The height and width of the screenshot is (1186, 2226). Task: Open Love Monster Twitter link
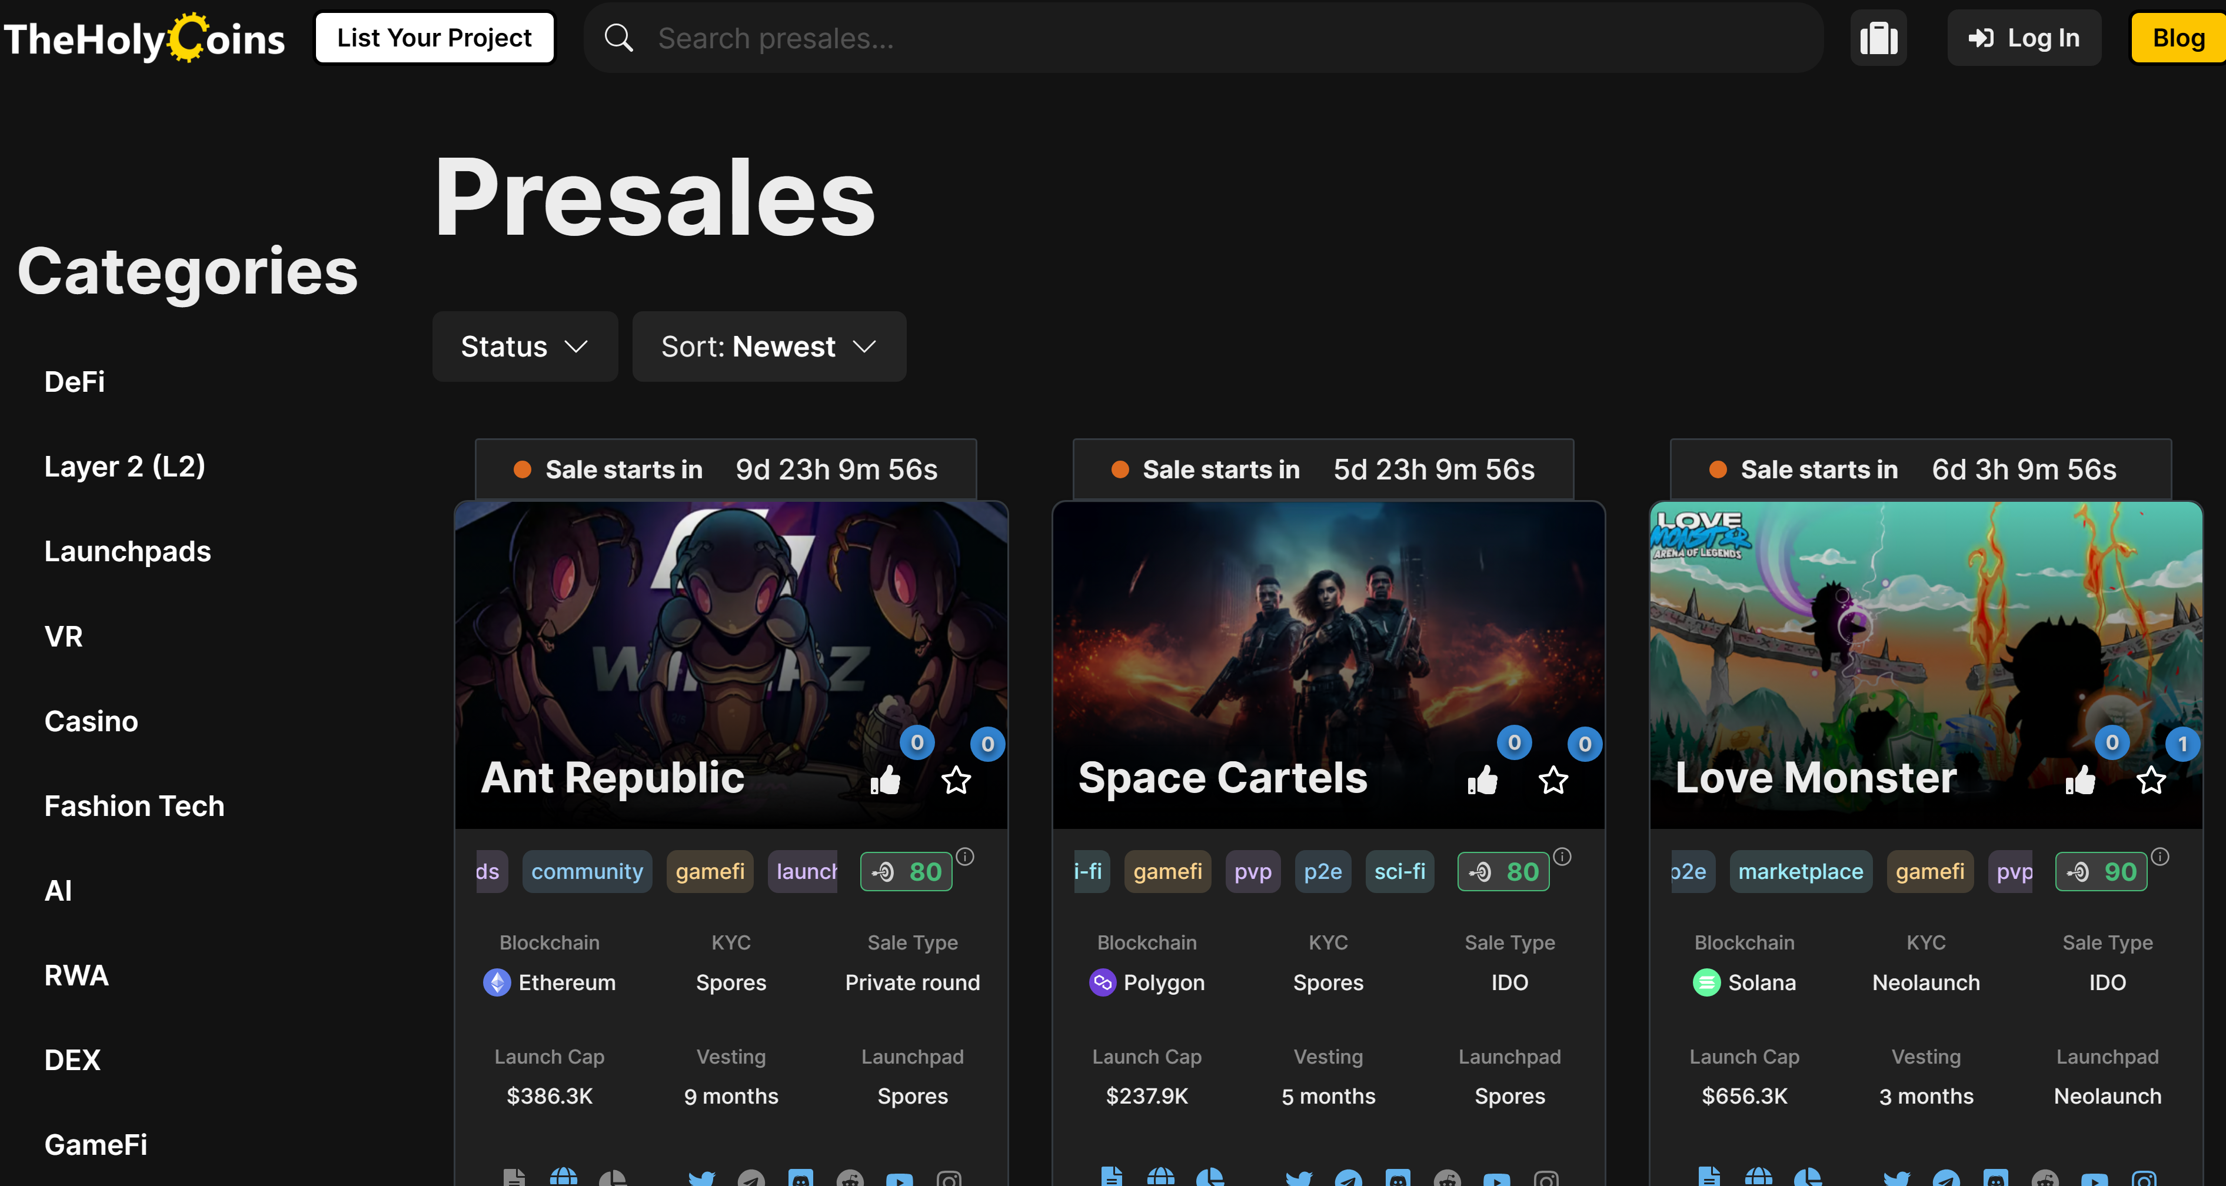coord(1896,1178)
